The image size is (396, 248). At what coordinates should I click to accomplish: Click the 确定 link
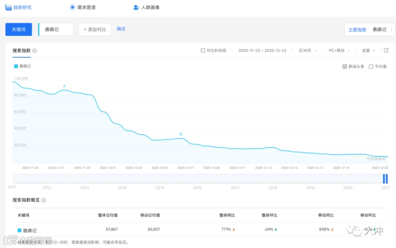(x=121, y=29)
